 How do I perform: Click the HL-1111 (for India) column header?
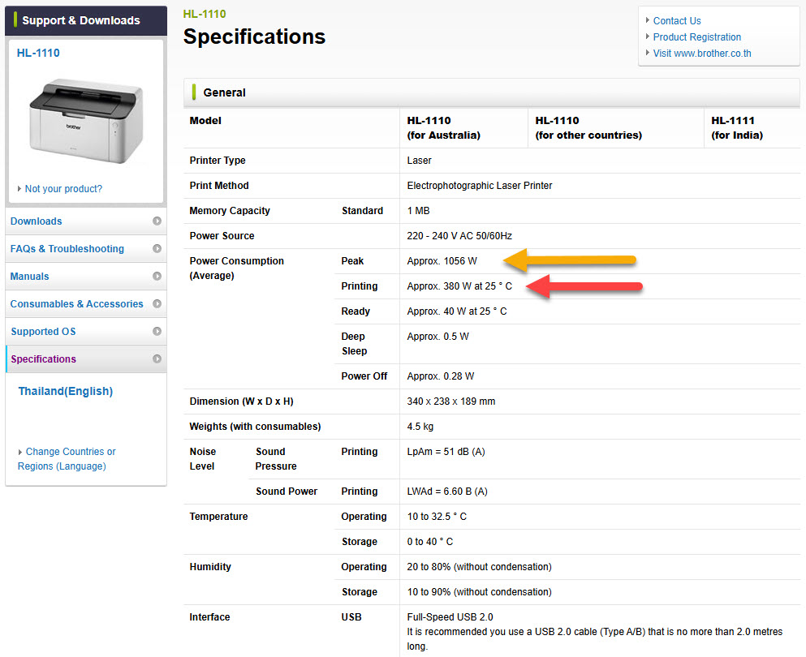click(737, 128)
